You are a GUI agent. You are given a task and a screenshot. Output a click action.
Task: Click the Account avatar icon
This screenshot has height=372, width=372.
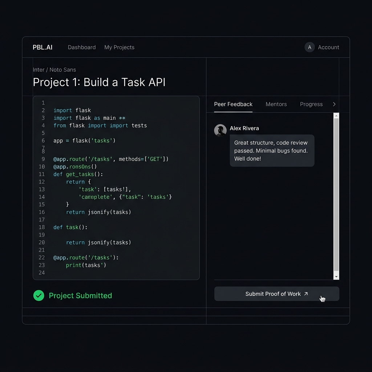pos(310,47)
